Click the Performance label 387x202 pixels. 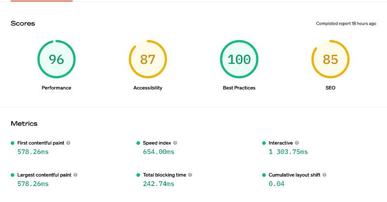pos(56,88)
